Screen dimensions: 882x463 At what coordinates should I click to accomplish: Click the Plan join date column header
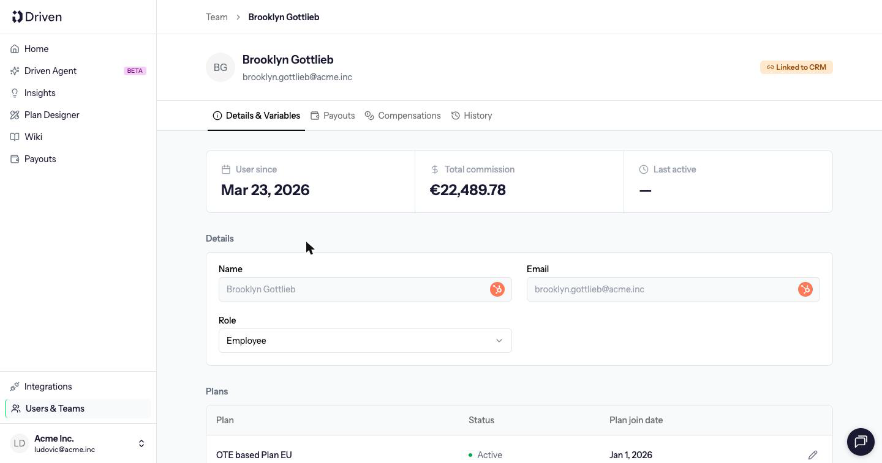[636, 420]
